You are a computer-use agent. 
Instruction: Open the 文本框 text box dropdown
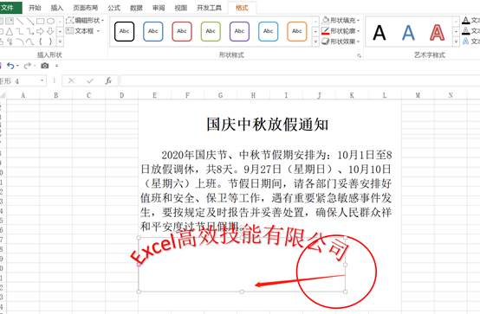tap(83, 31)
